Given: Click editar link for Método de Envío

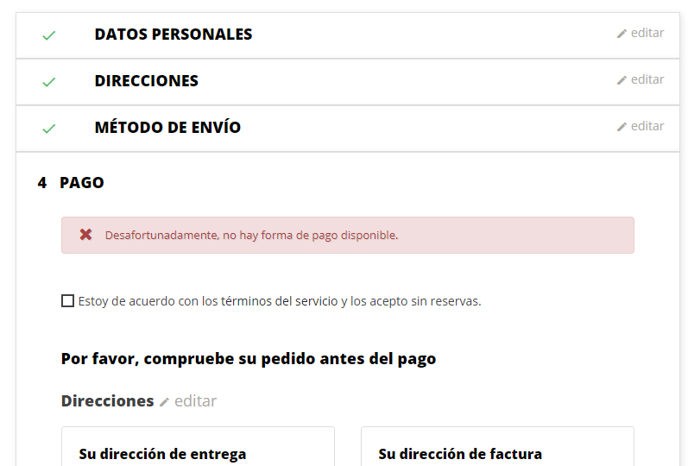Looking at the screenshot, I should click(647, 126).
